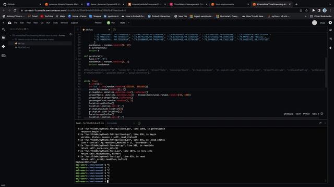Open the Collaborate panel icon on right
Image resolution: width=334 pixels, height=187 pixels.
tap(330, 30)
